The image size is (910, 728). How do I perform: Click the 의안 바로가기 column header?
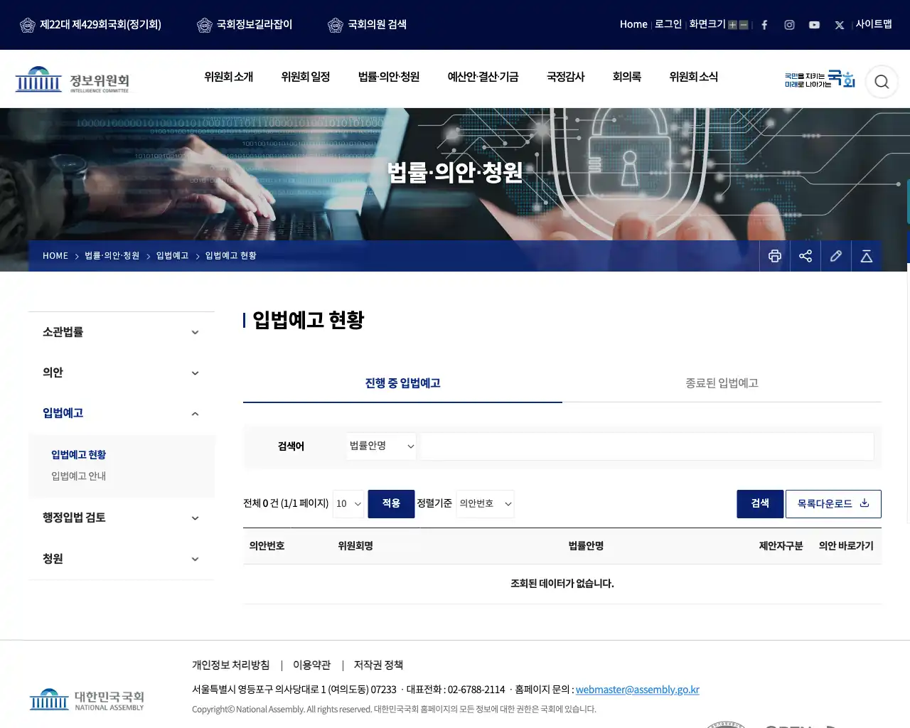tap(846, 546)
